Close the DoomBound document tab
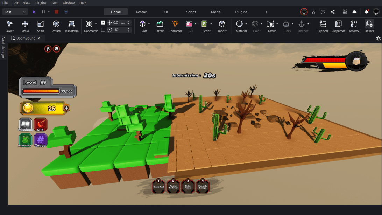Image resolution: width=382 pixels, height=215 pixels. coord(39,38)
